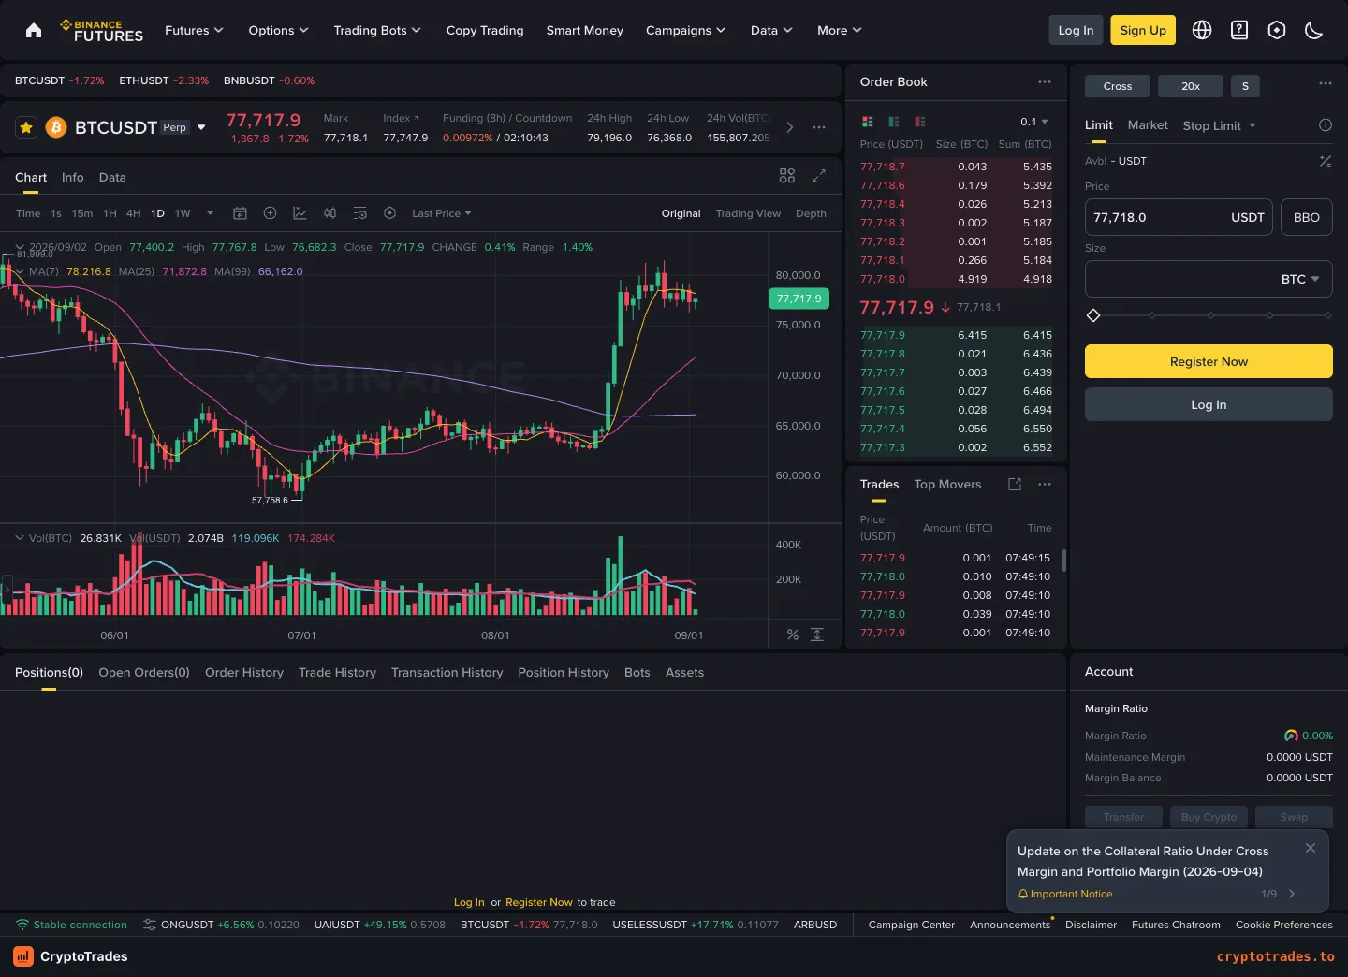Select the 1W interval
This screenshot has width=1348, height=977.
[x=183, y=213]
